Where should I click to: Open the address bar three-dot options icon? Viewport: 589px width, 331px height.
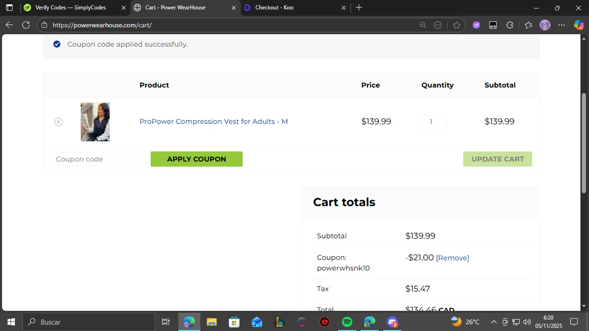(x=438, y=25)
